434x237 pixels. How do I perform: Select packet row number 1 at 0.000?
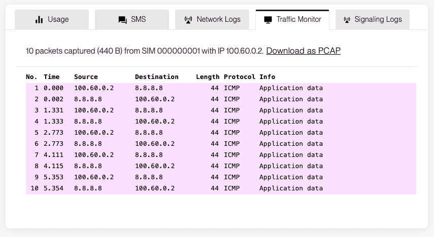click(x=221, y=88)
